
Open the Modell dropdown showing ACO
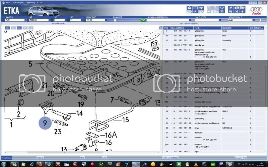[x=15, y=20]
